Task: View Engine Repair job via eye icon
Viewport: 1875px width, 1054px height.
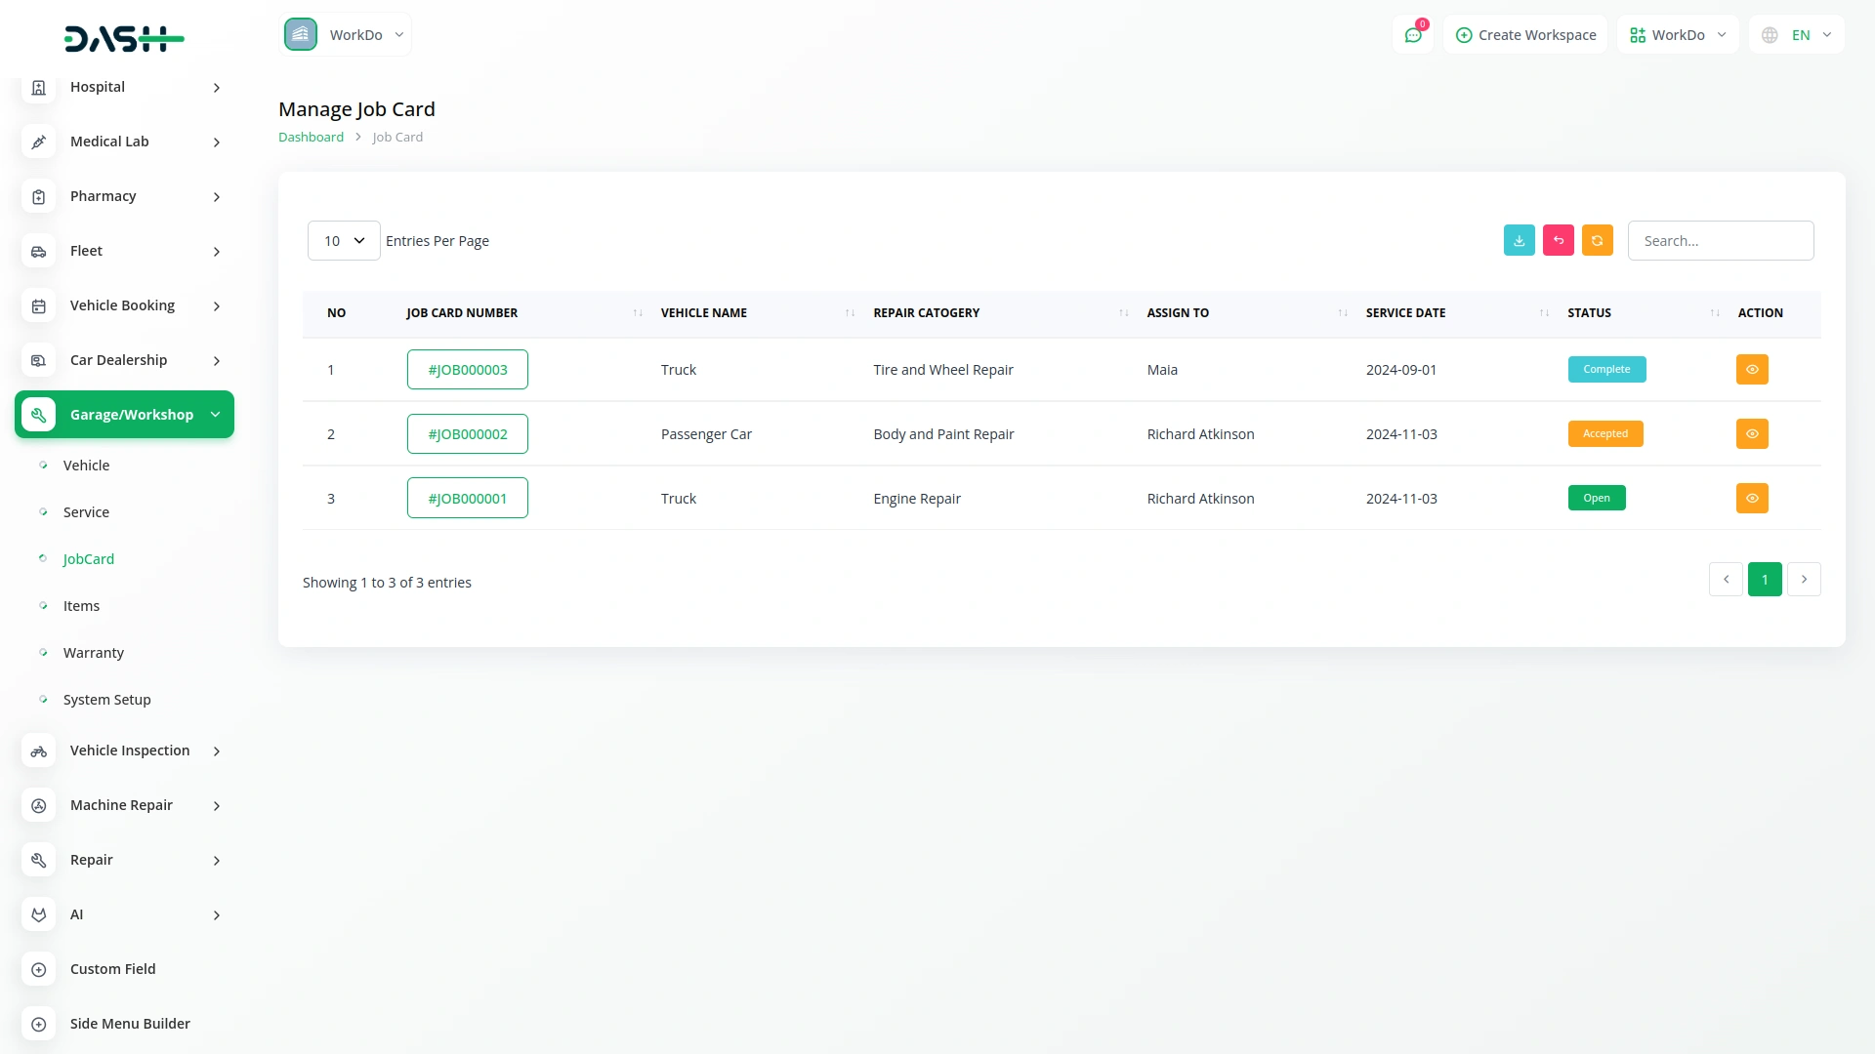Action: 1752,499
